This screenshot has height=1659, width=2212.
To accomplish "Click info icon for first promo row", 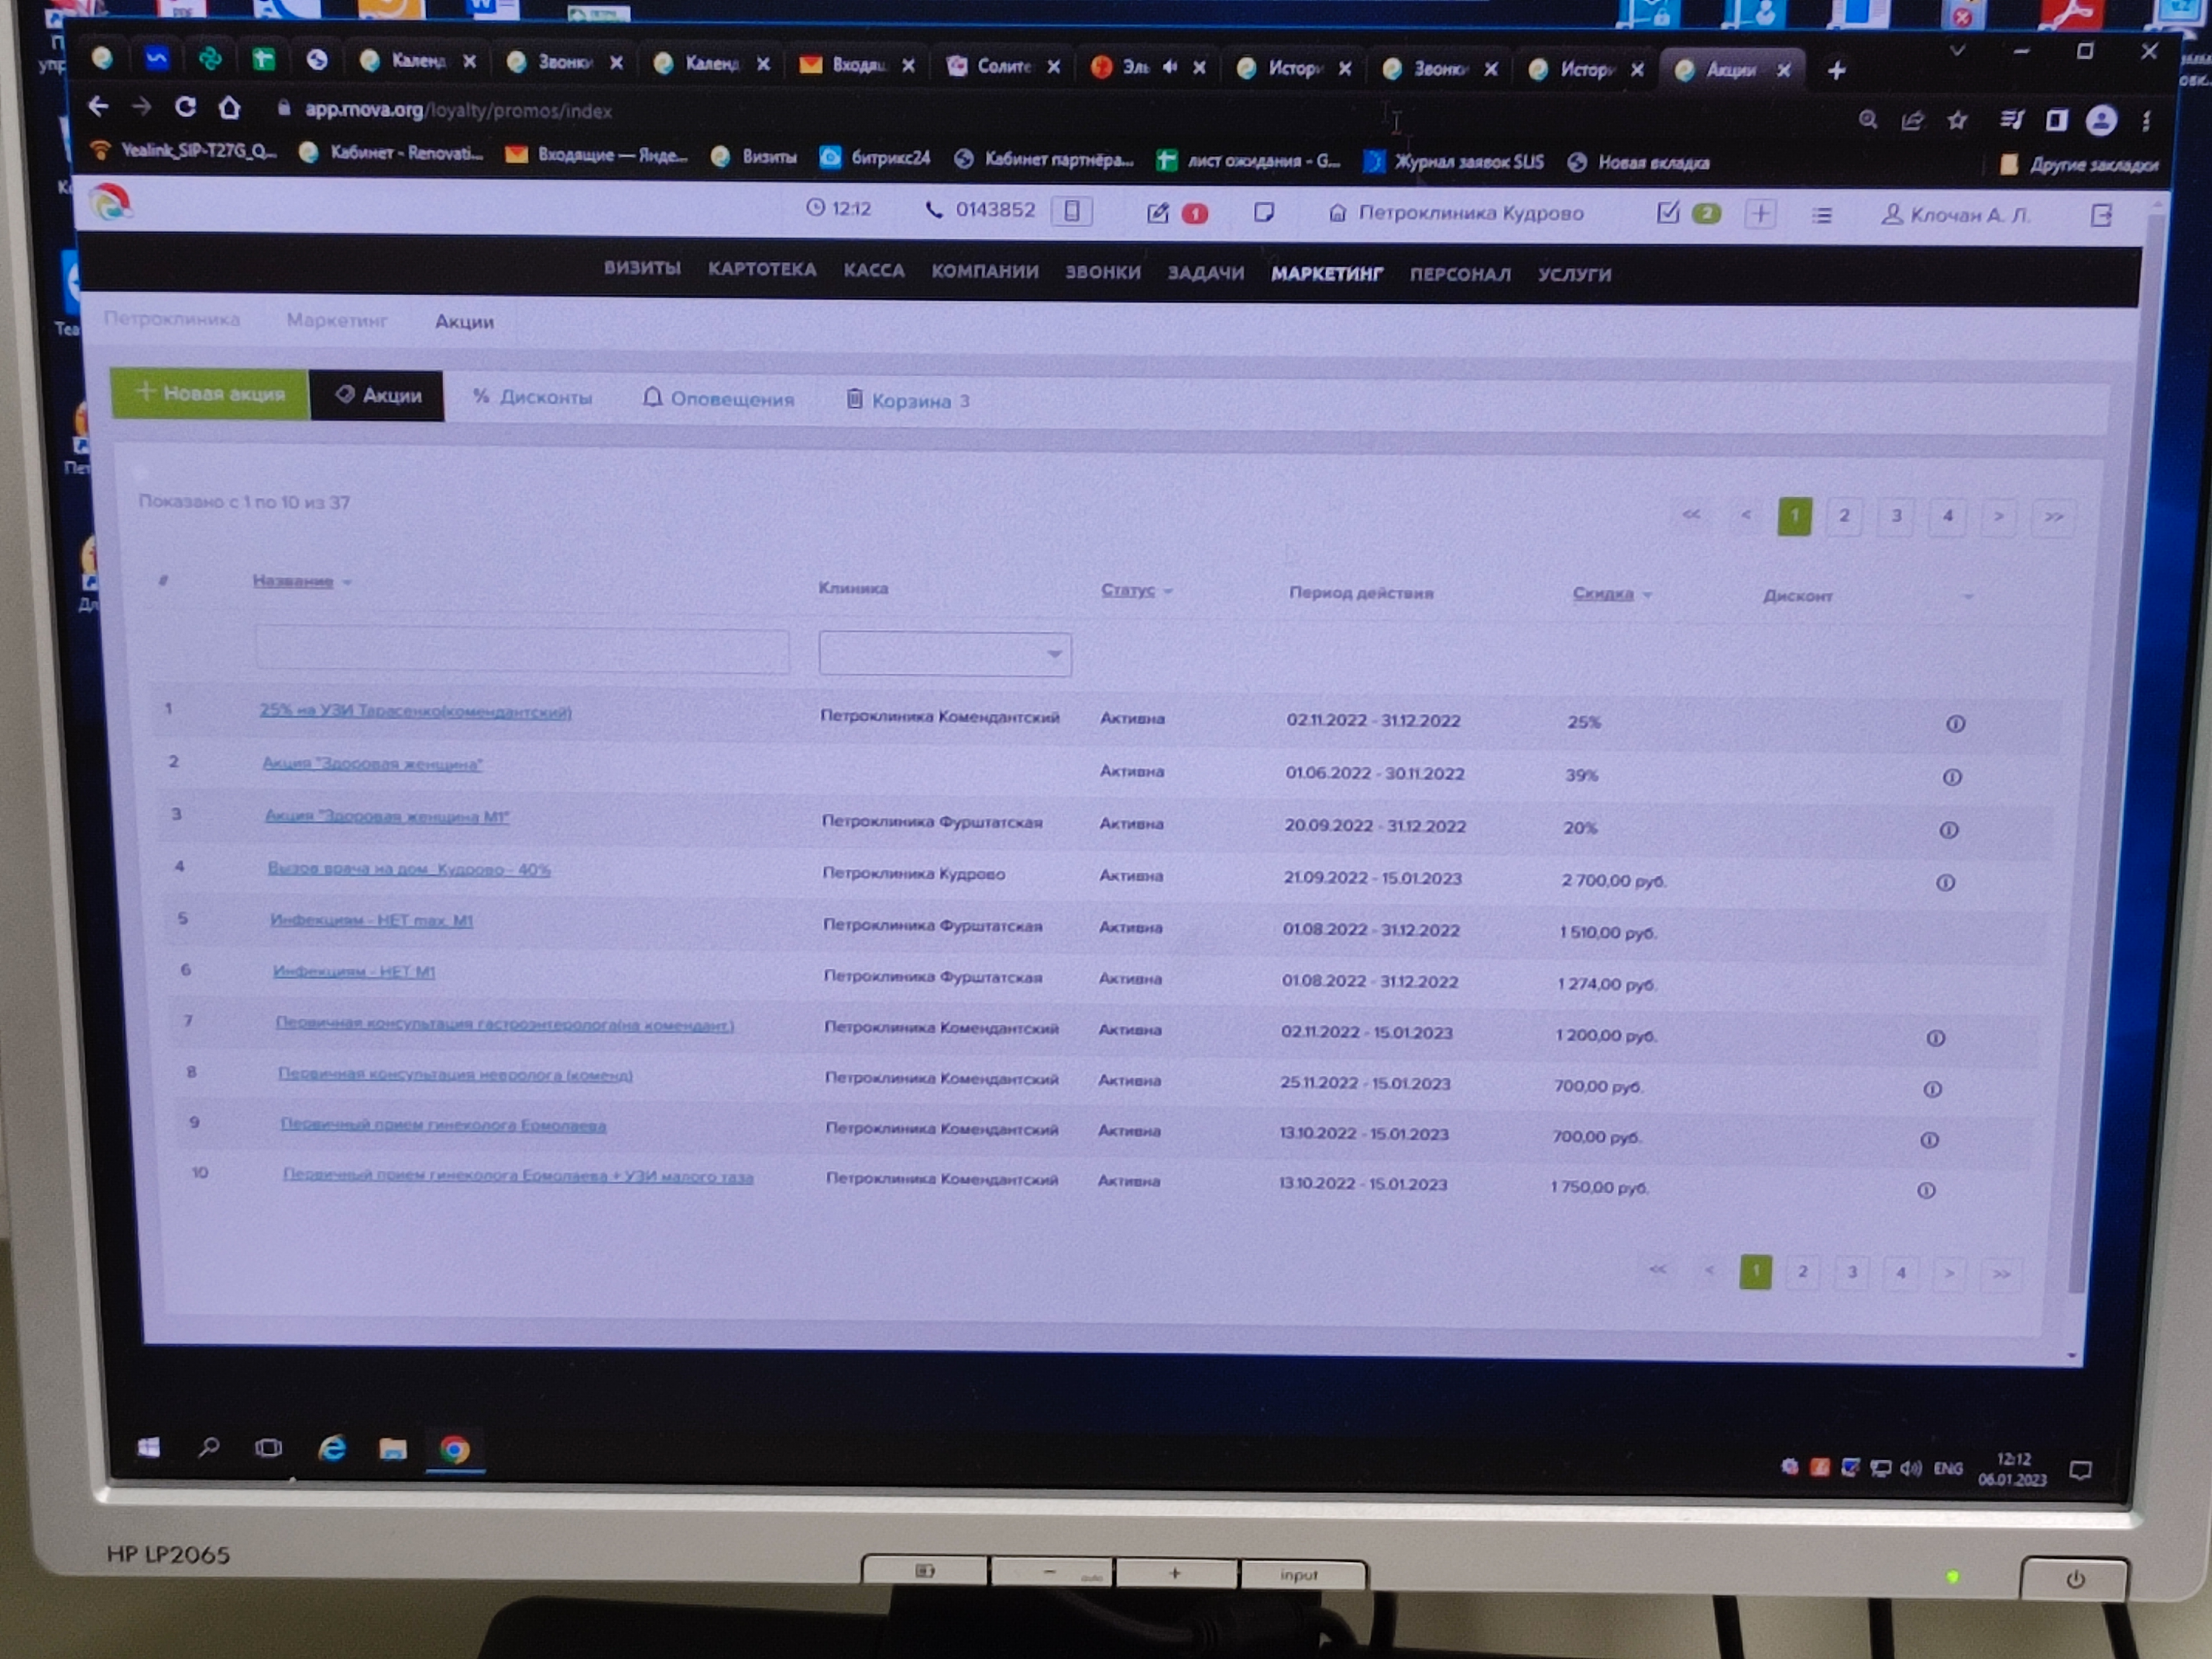I will [1955, 723].
